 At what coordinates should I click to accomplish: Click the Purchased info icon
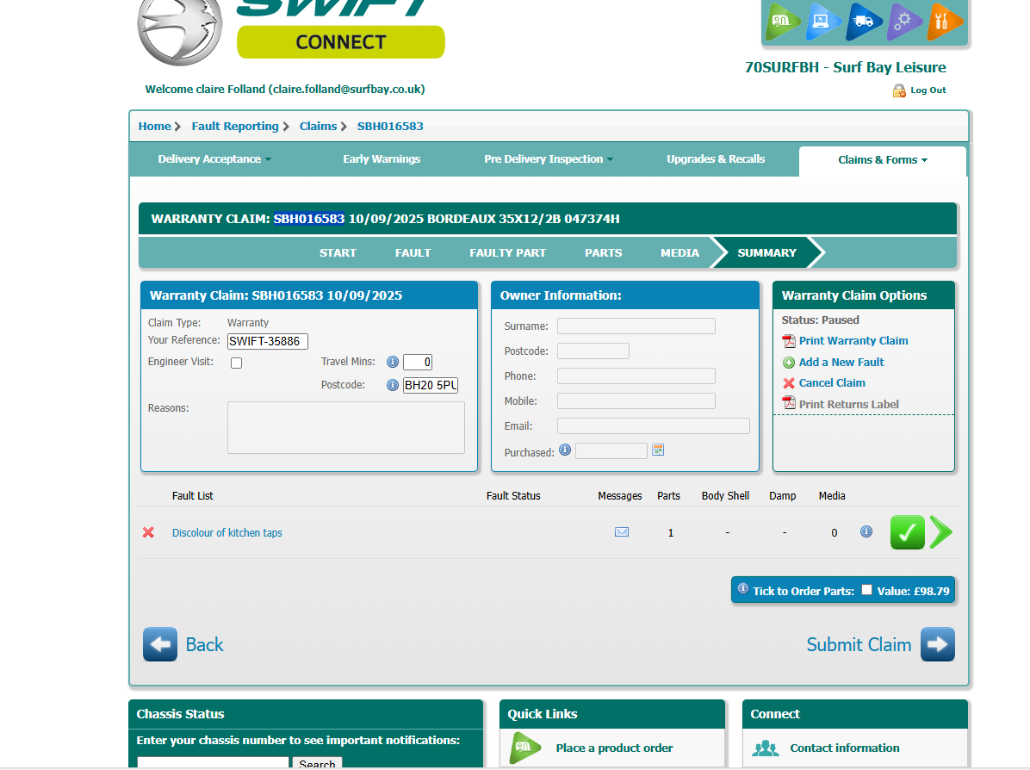coord(564,450)
